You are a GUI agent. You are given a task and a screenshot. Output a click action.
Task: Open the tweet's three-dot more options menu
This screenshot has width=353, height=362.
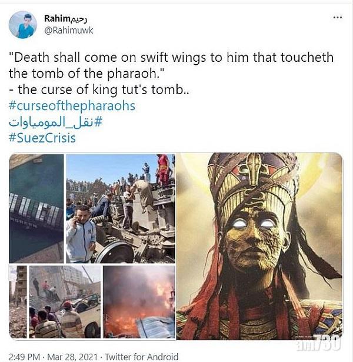coord(338,17)
